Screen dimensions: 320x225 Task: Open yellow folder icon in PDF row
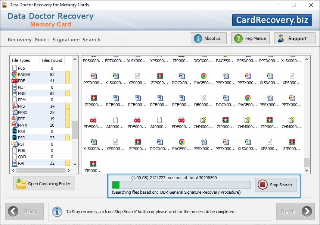point(68,80)
